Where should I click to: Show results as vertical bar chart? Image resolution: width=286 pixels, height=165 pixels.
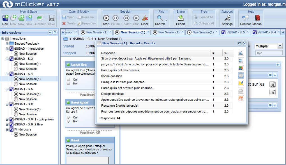(x=241, y=53)
